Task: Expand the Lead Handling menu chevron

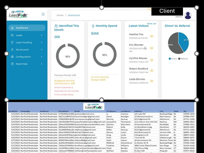Action: [41, 42]
